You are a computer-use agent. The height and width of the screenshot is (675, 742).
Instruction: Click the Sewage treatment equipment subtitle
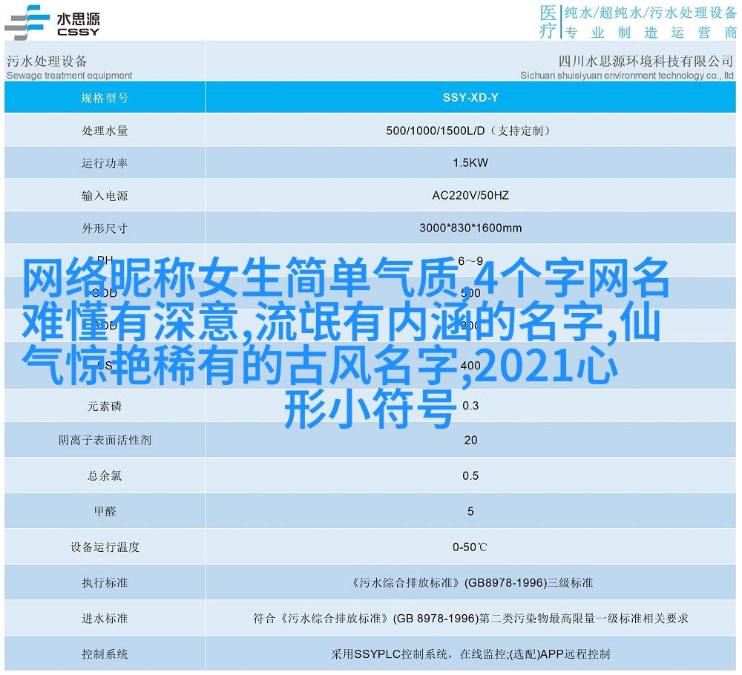point(70,76)
